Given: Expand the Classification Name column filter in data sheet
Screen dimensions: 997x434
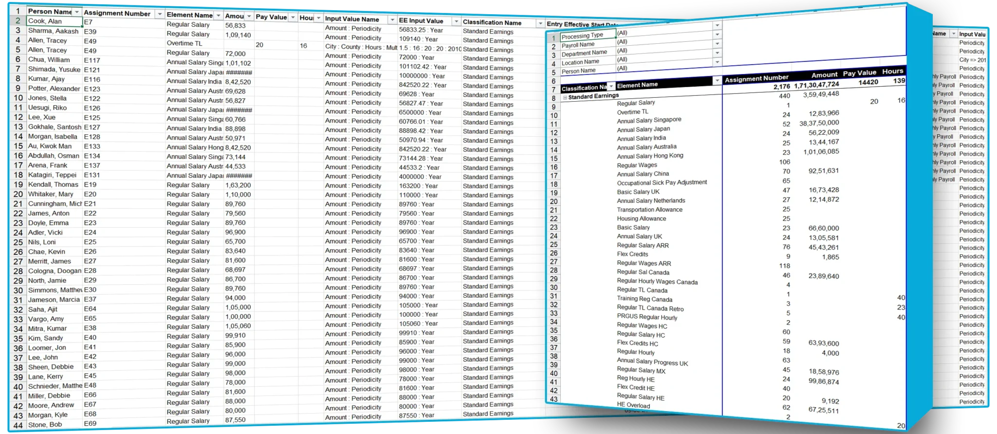Looking at the screenshot, I should tap(540, 23).
